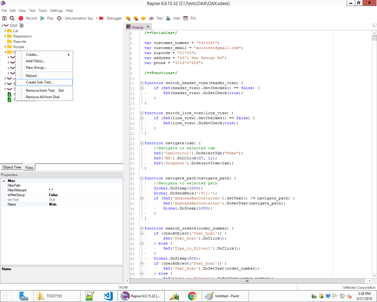Image resolution: width=377 pixels, height=302 pixels.
Task: Click the muted volume icon in system tray
Action: click(349, 296)
